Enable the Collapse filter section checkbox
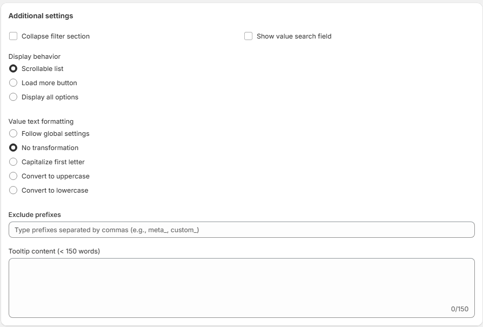Image resolution: width=483 pixels, height=327 pixels. pyautogui.click(x=13, y=37)
